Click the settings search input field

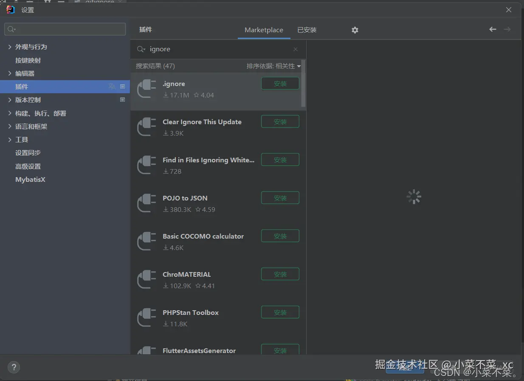tap(65, 29)
